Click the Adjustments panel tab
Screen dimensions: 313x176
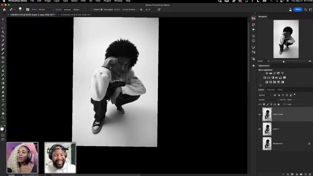[x=264, y=66]
